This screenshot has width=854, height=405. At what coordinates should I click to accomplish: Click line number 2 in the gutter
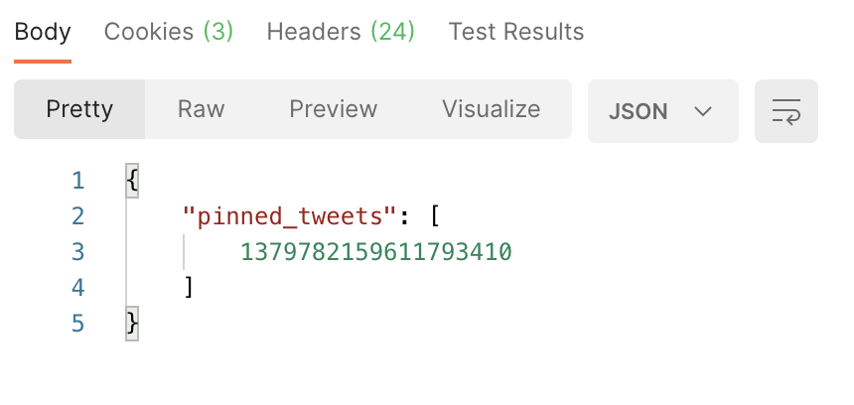pos(77,216)
